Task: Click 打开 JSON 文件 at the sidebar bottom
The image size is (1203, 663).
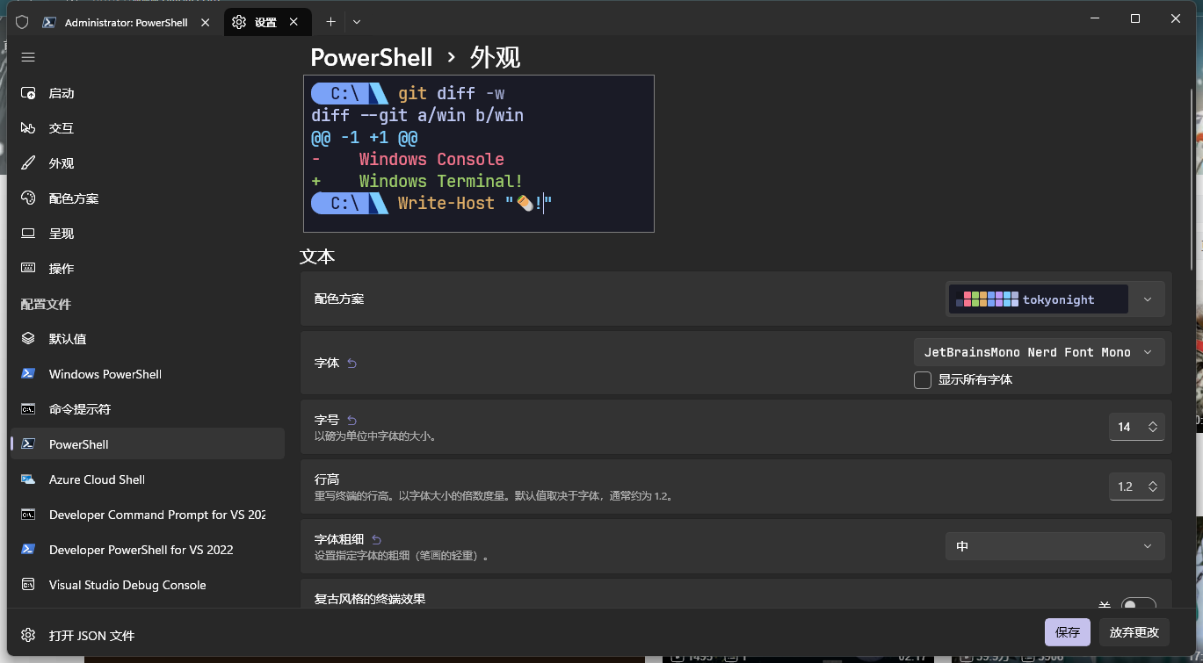Action: coord(148,635)
